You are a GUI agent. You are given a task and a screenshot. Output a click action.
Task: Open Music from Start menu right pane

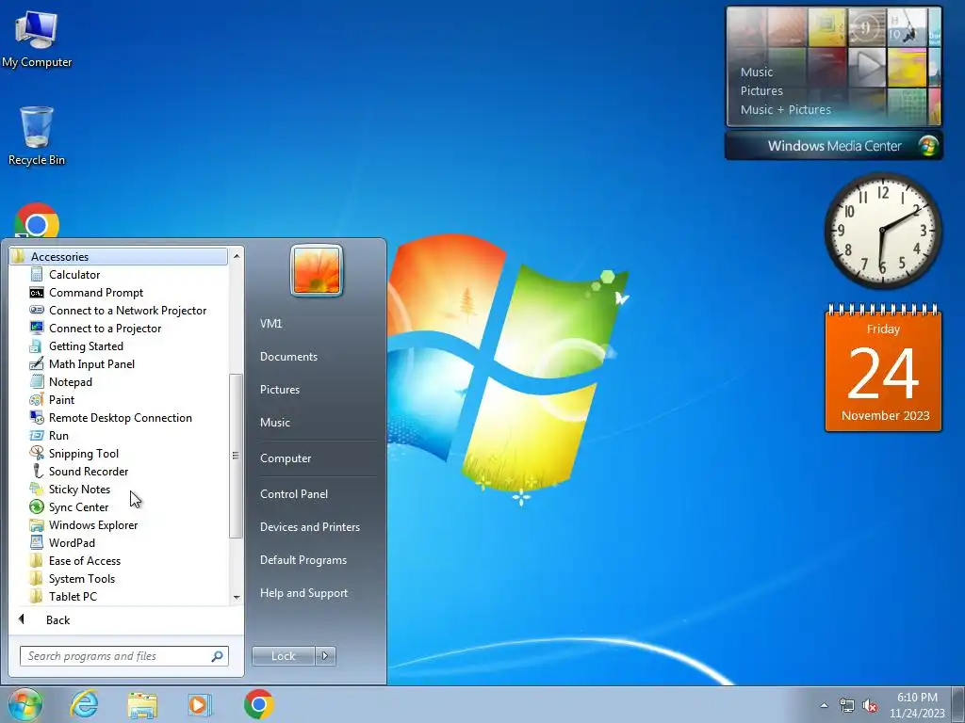point(274,423)
